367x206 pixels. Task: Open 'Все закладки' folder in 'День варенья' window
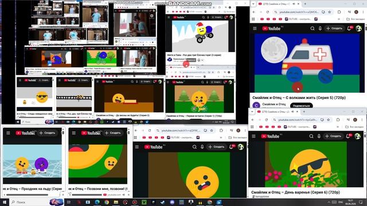point(354,127)
